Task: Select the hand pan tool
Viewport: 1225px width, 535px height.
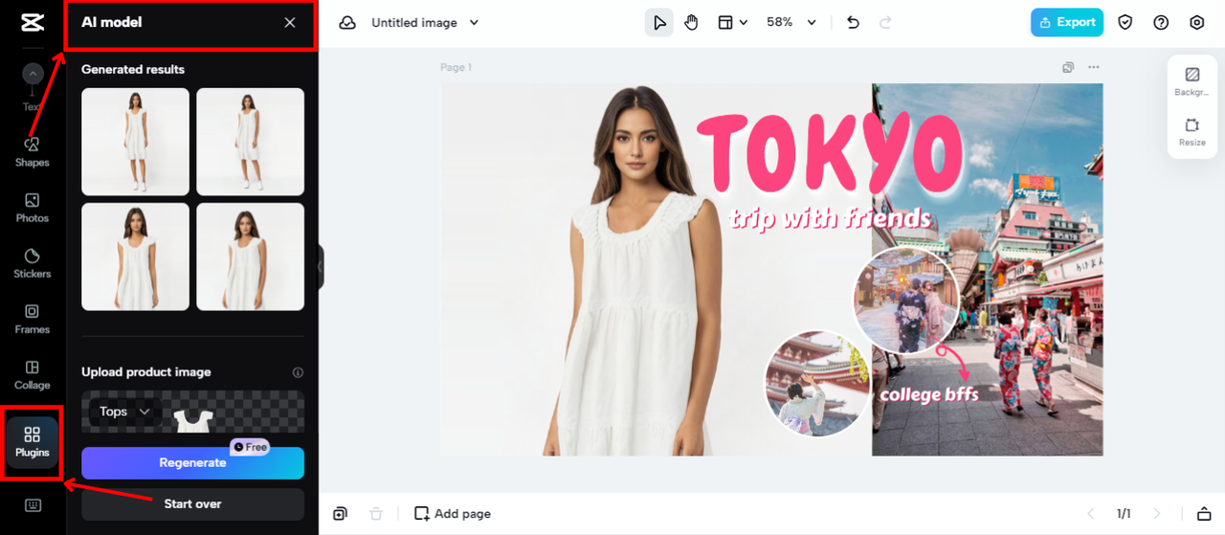Action: [692, 23]
